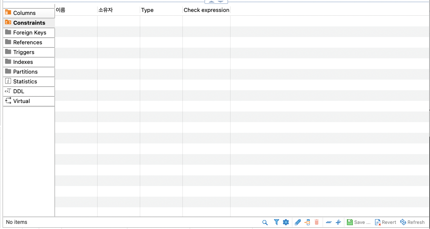The image size is (430, 229).
Task: Select the Virtual tab
Action: pyautogui.click(x=29, y=101)
